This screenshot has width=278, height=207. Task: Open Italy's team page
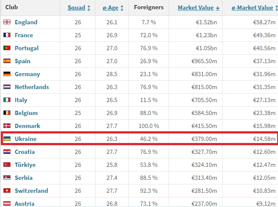[21, 100]
